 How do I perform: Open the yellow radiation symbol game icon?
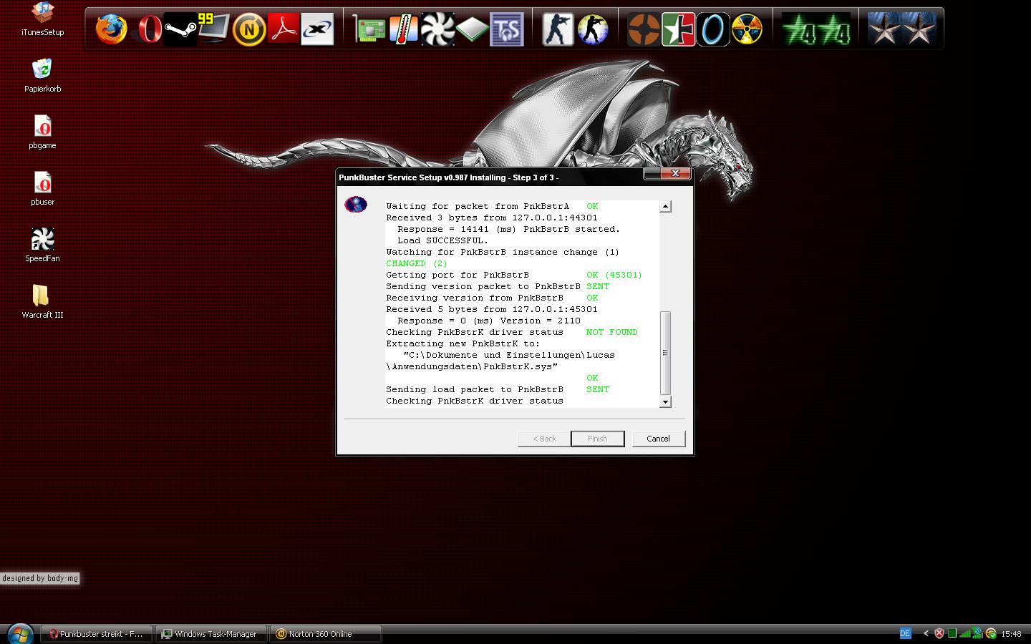tap(747, 29)
